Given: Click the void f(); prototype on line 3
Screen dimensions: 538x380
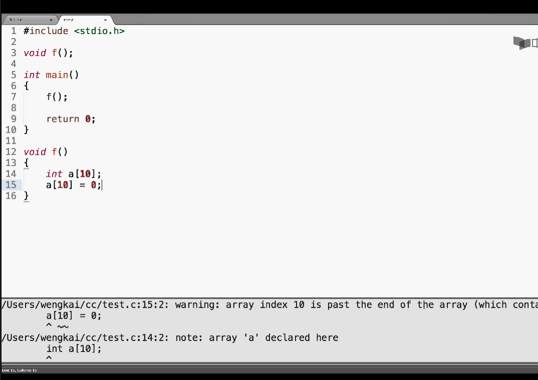Looking at the screenshot, I should pos(49,53).
